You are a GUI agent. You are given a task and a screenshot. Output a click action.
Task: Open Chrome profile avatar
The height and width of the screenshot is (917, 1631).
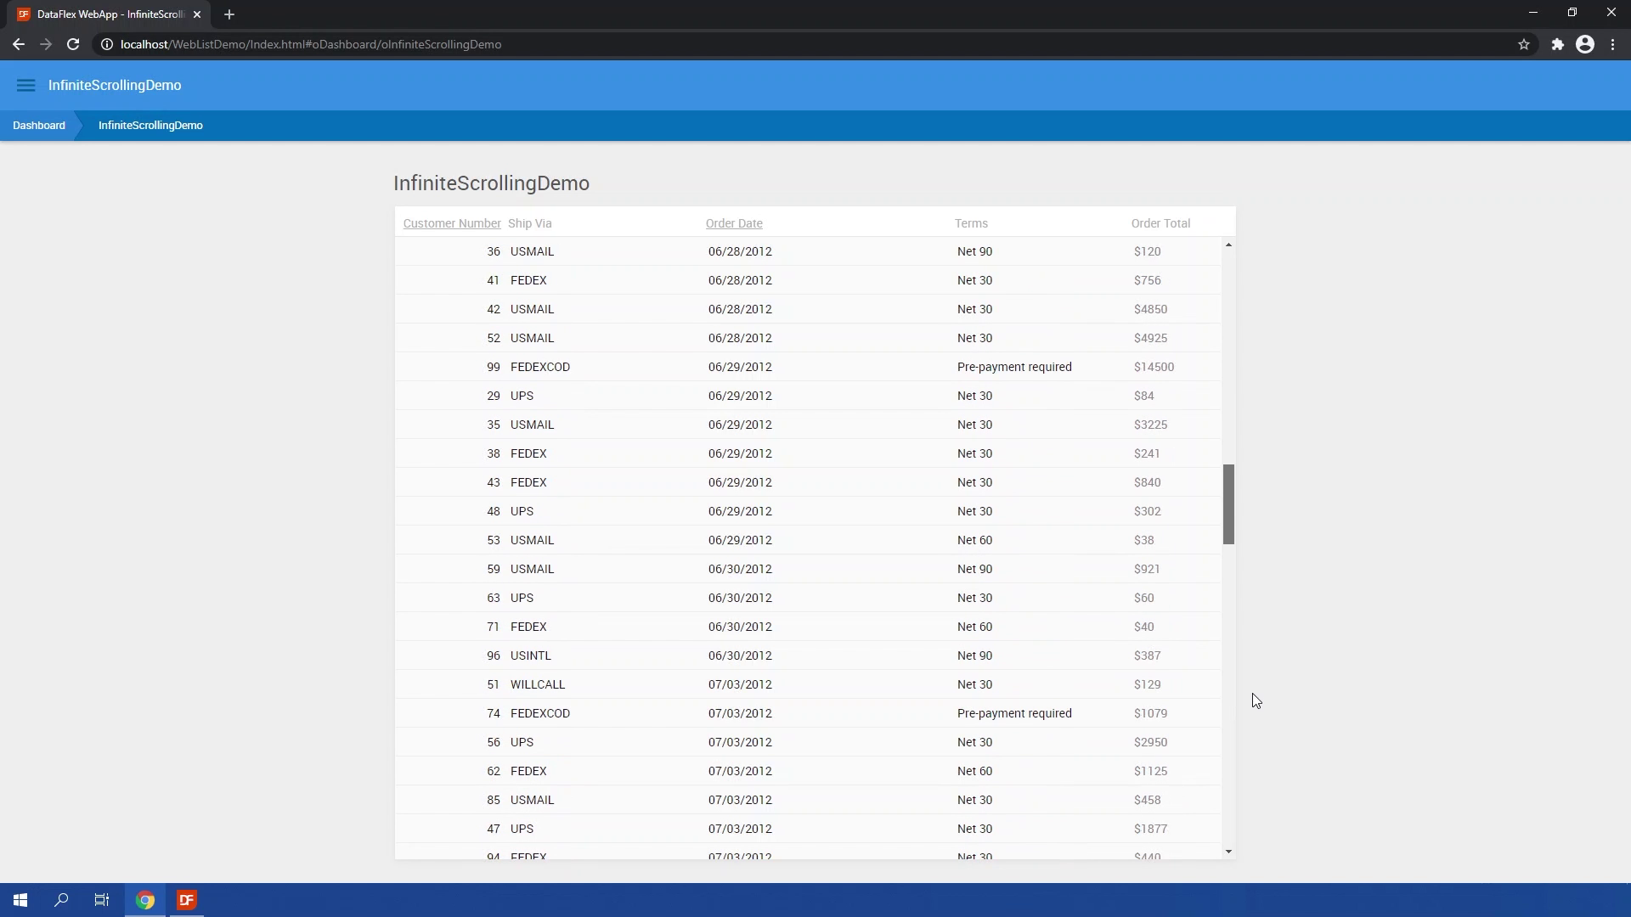(x=1585, y=44)
